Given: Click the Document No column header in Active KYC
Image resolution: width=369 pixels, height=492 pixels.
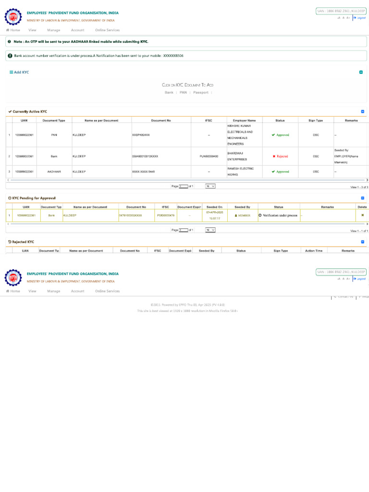Looking at the screenshot, I should pyautogui.click(x=160, y=120).
